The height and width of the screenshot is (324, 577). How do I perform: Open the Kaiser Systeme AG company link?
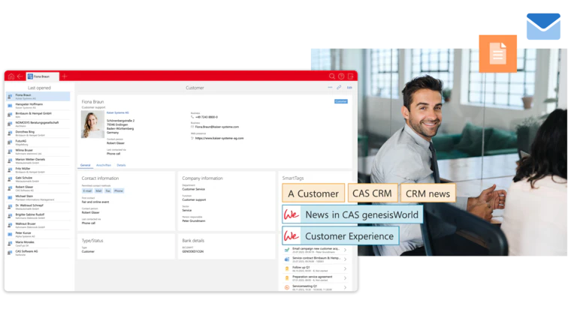coord(118,112)
